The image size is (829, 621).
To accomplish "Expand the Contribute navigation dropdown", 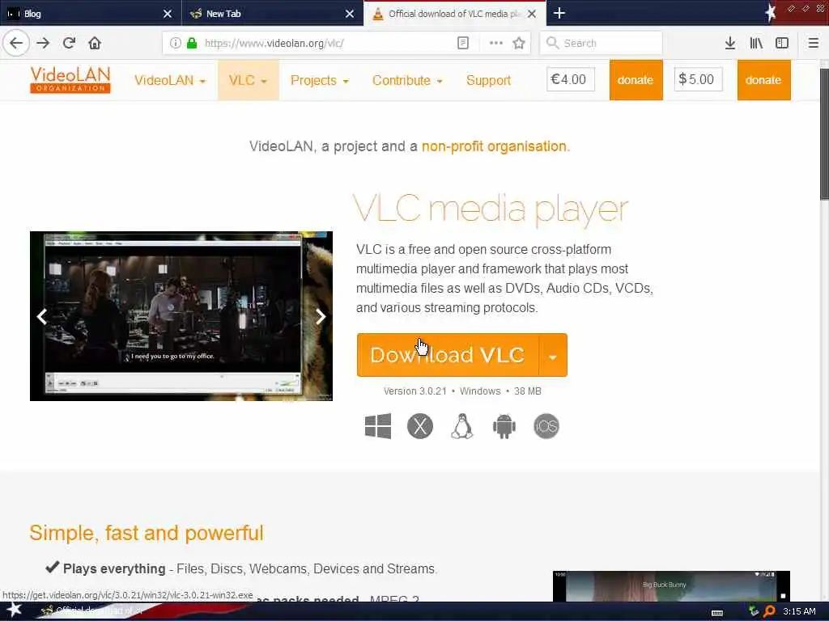I will pos(407,80).
